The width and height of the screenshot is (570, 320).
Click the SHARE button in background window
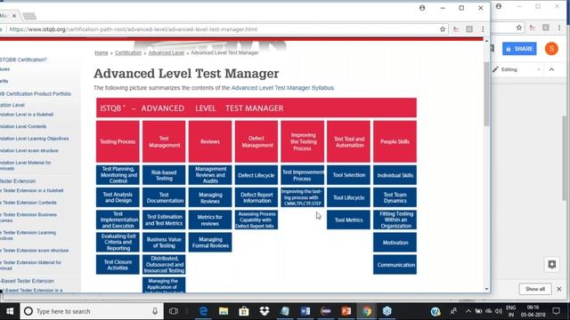tap(519, 49)
